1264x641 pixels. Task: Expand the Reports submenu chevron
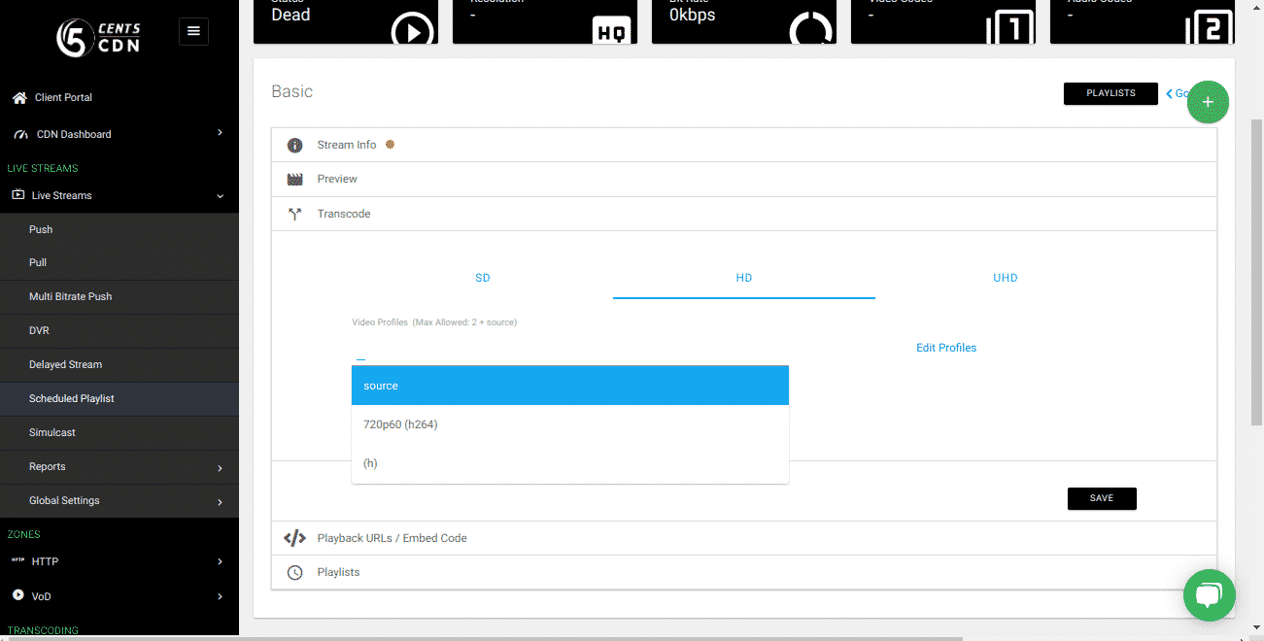click(x=220, y=469)
